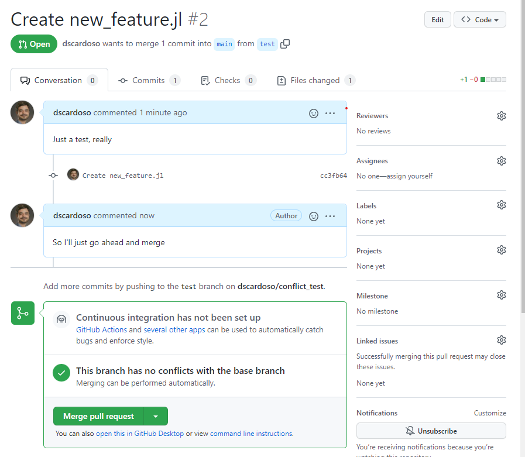Click the Merge pull request button
525x457 pixels.
coord(98,416)
